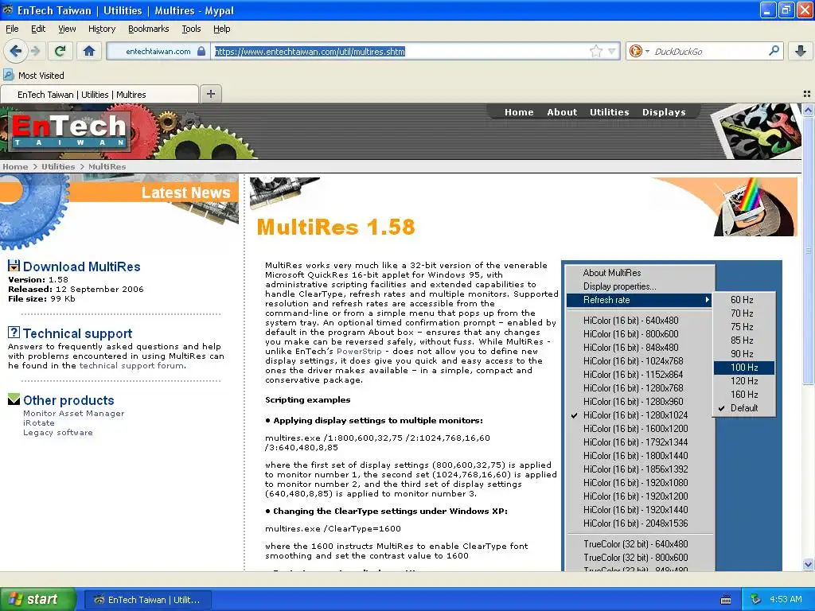The width and height of the screenshot is (815, 611).
Task: Click the 4:53 AM taskbar clock
Action: click(786, 600)
